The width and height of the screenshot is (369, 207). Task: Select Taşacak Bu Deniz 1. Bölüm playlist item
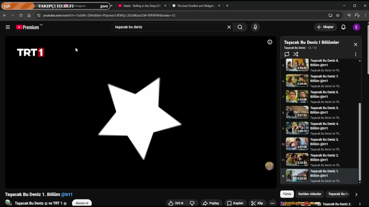(319, 176)
